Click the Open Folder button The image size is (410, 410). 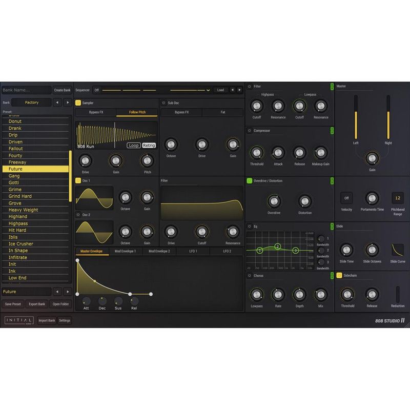click(x=60, y=304)
